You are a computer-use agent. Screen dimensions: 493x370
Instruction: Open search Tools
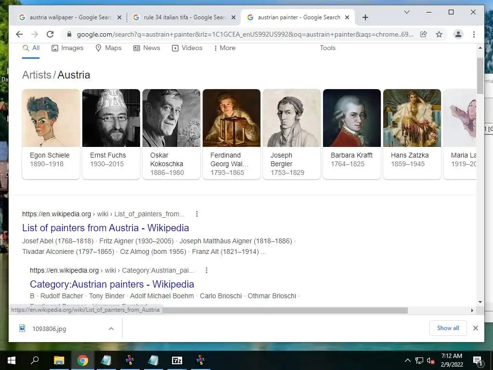(327, 48)
